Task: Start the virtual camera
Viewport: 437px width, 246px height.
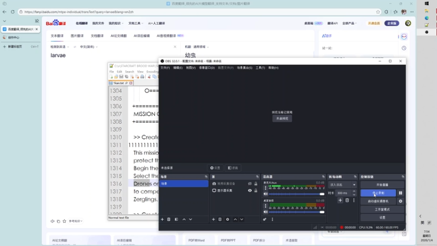Action: point(378,201)
